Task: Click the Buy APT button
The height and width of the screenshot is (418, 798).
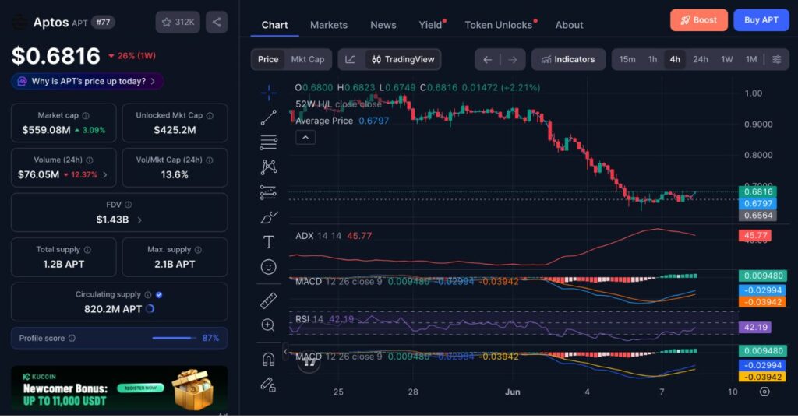Action: tap(761, 19)
